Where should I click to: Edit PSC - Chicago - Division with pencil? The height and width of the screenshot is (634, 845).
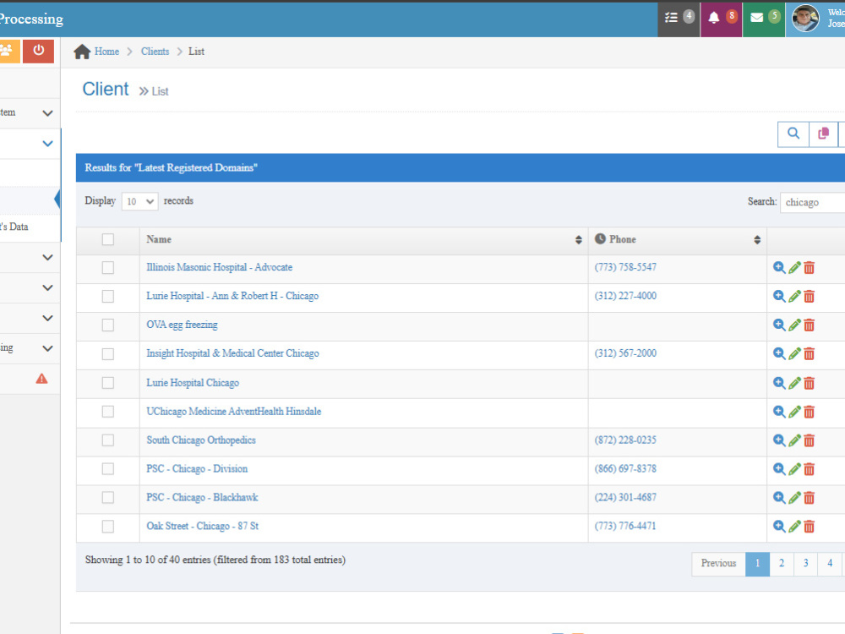click(x=794, y=469)
